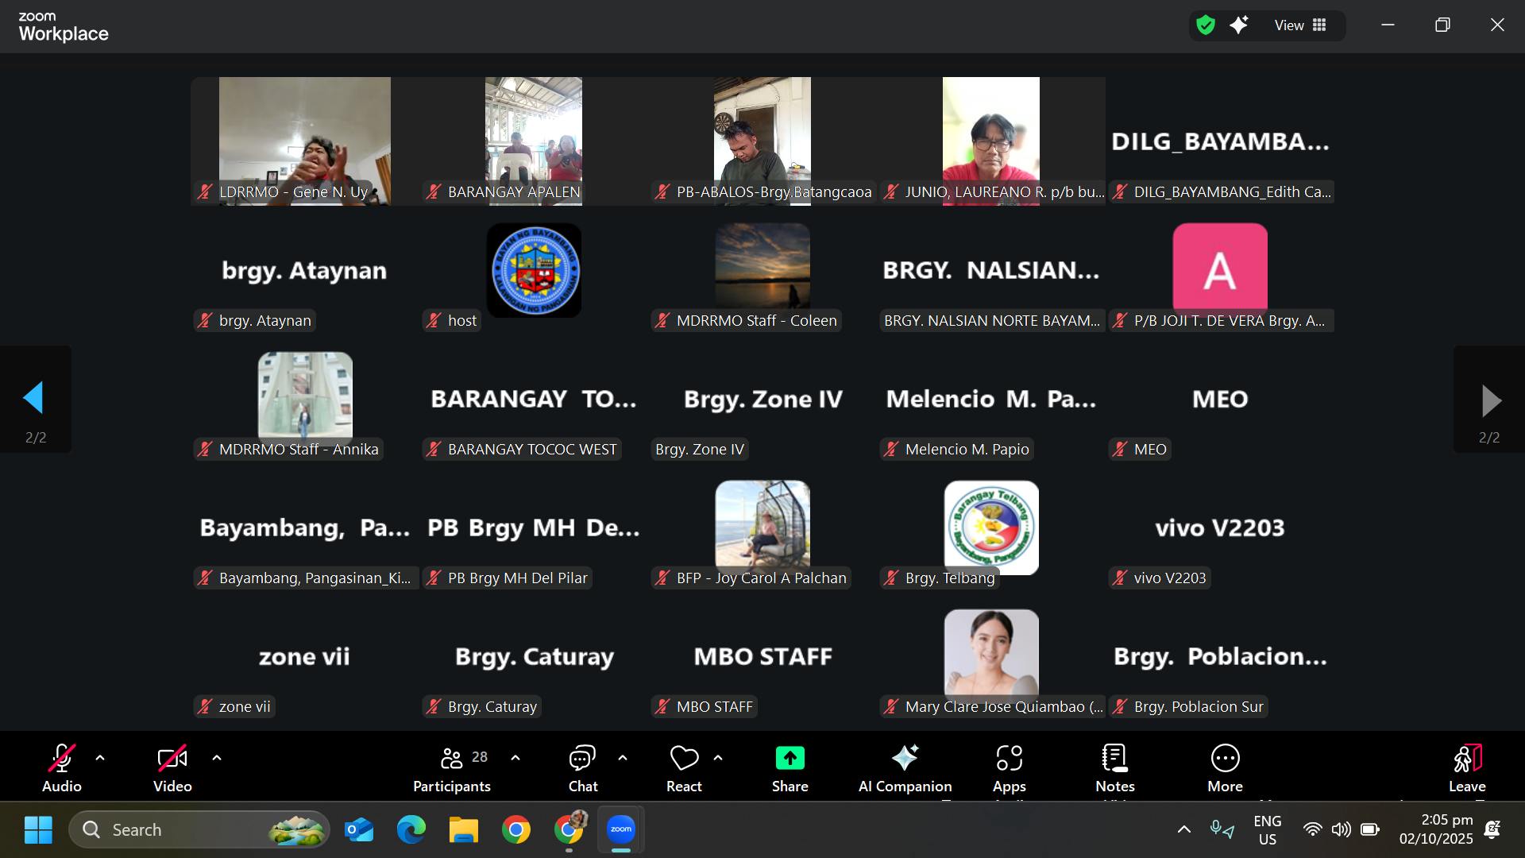The height and width of the screenshot is (858, 1525).
Task: Expand audio settings arrow next to Audio
Action: (100, 758)
